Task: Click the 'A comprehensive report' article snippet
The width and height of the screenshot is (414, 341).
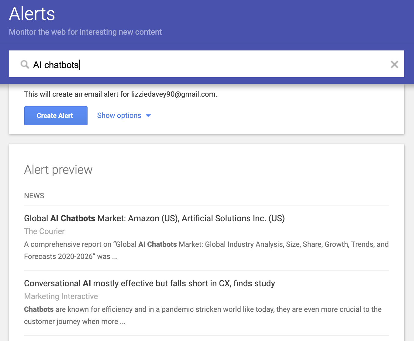Action: coord(206,244)
